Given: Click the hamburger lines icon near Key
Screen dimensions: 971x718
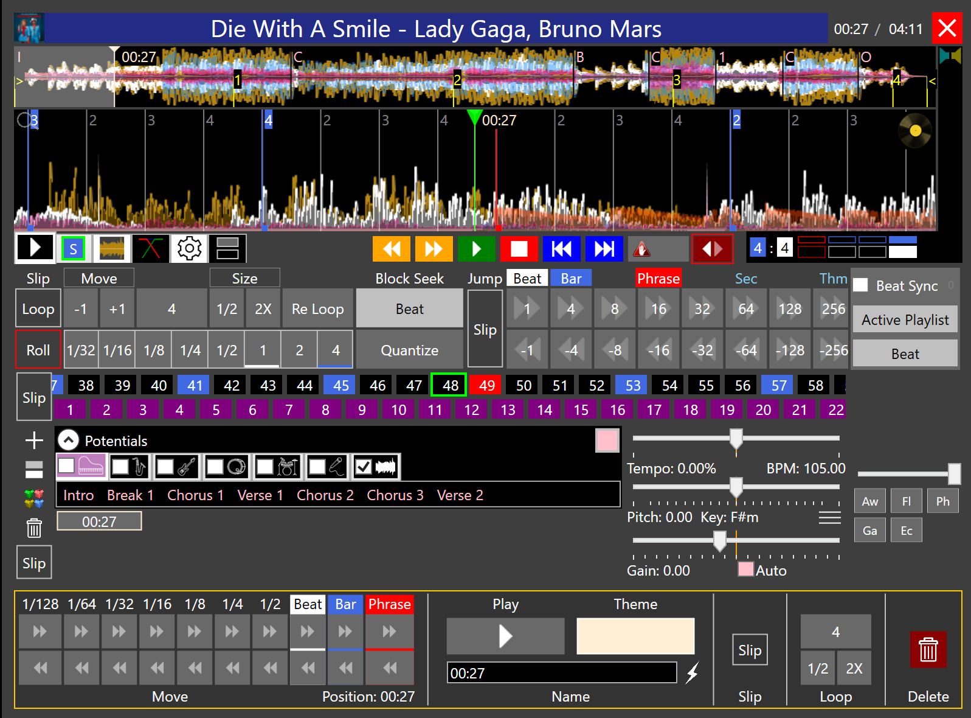Looking at the screenshot, I should coord(829,518).
